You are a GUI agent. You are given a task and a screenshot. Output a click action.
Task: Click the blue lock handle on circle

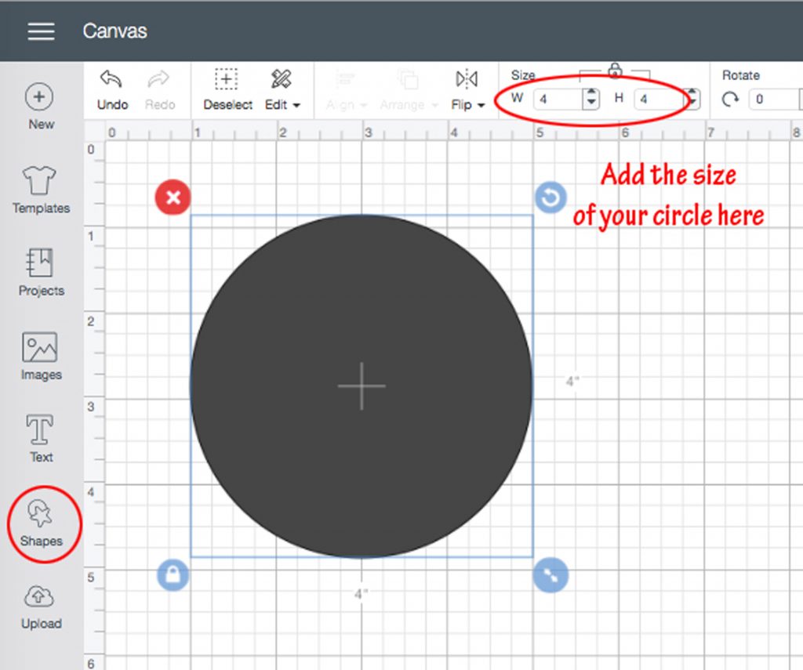173,575
